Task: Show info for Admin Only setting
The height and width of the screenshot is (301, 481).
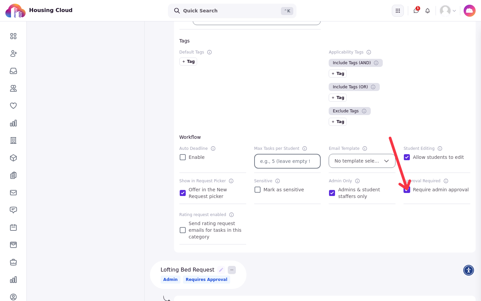Action: [357, 181]
